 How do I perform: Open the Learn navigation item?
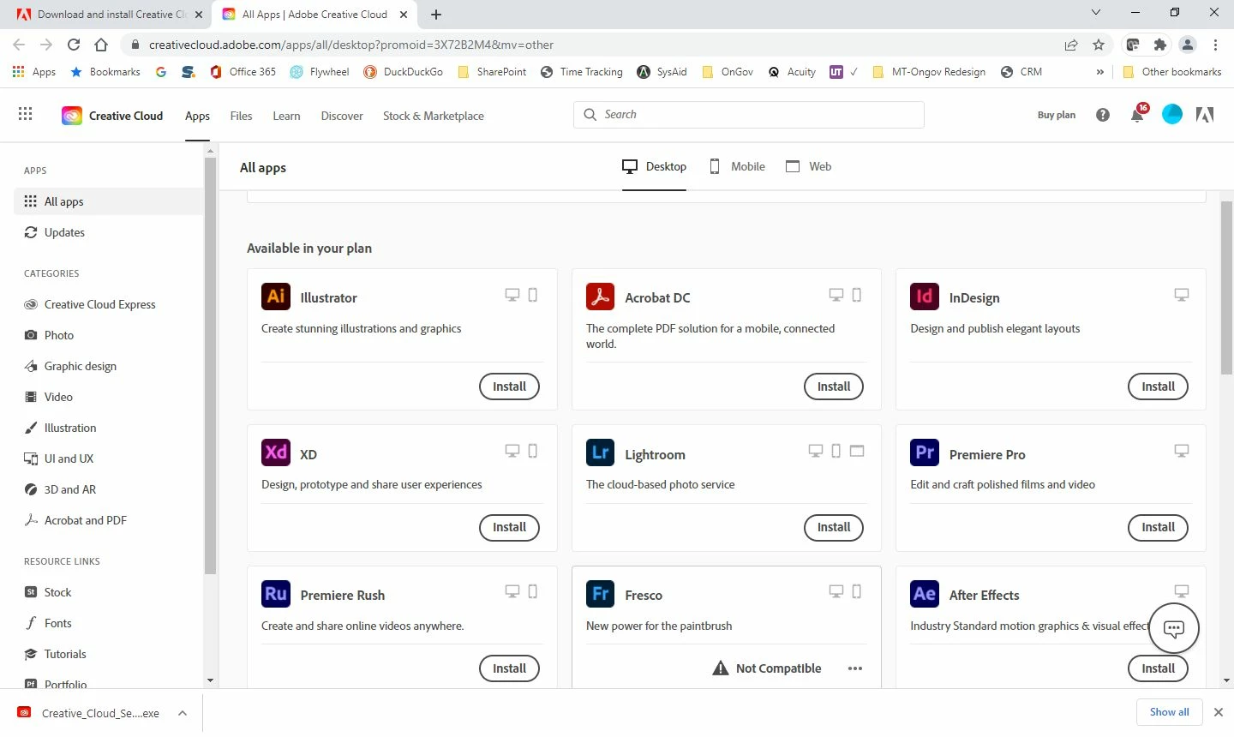tap(286, 116)
